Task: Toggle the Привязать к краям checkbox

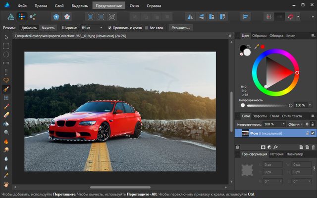Action: 110,28
